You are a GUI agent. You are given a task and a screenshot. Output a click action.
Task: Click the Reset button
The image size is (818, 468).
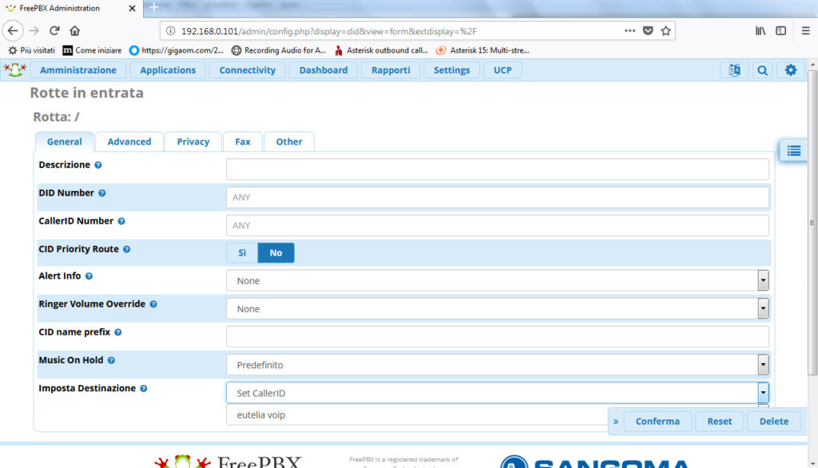point(720,422)
